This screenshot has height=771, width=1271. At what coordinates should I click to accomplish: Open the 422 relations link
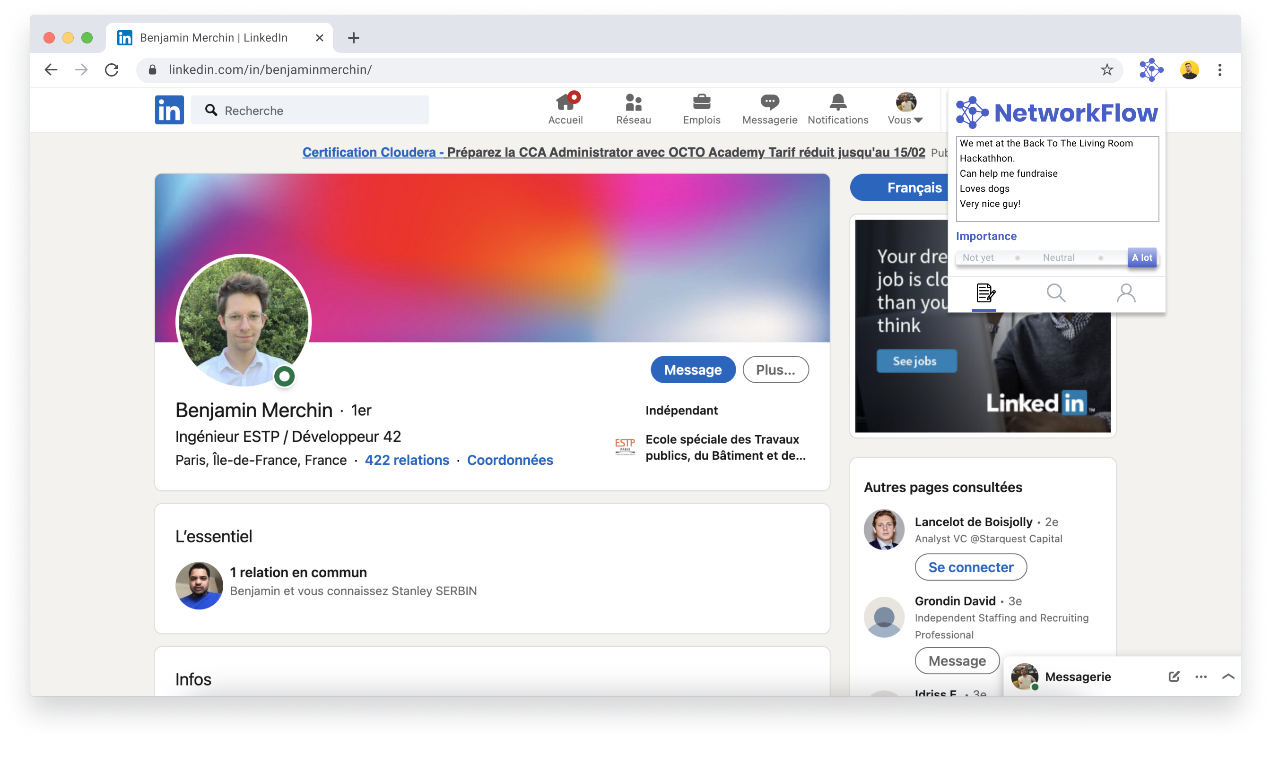tap(407, 460)
